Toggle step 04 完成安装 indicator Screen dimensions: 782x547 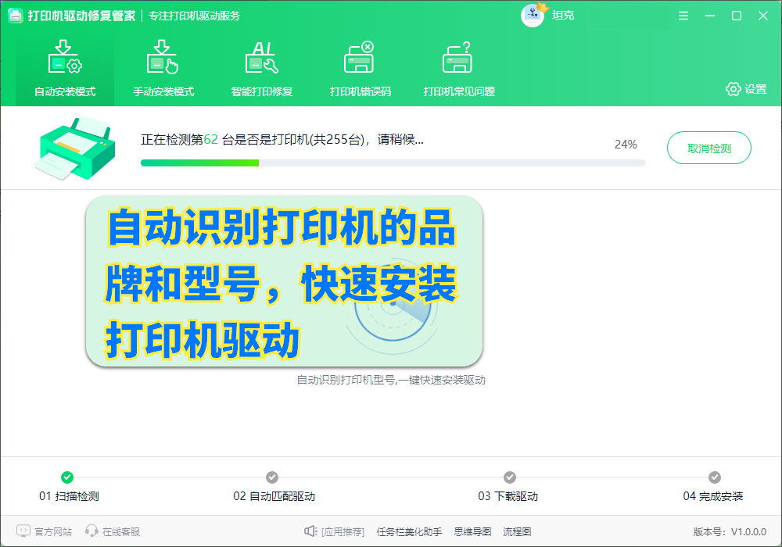(x=716, y=477)
